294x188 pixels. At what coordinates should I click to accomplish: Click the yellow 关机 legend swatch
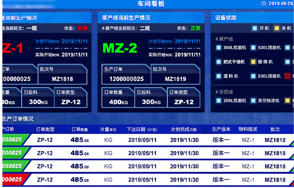[x=277, y=28]
